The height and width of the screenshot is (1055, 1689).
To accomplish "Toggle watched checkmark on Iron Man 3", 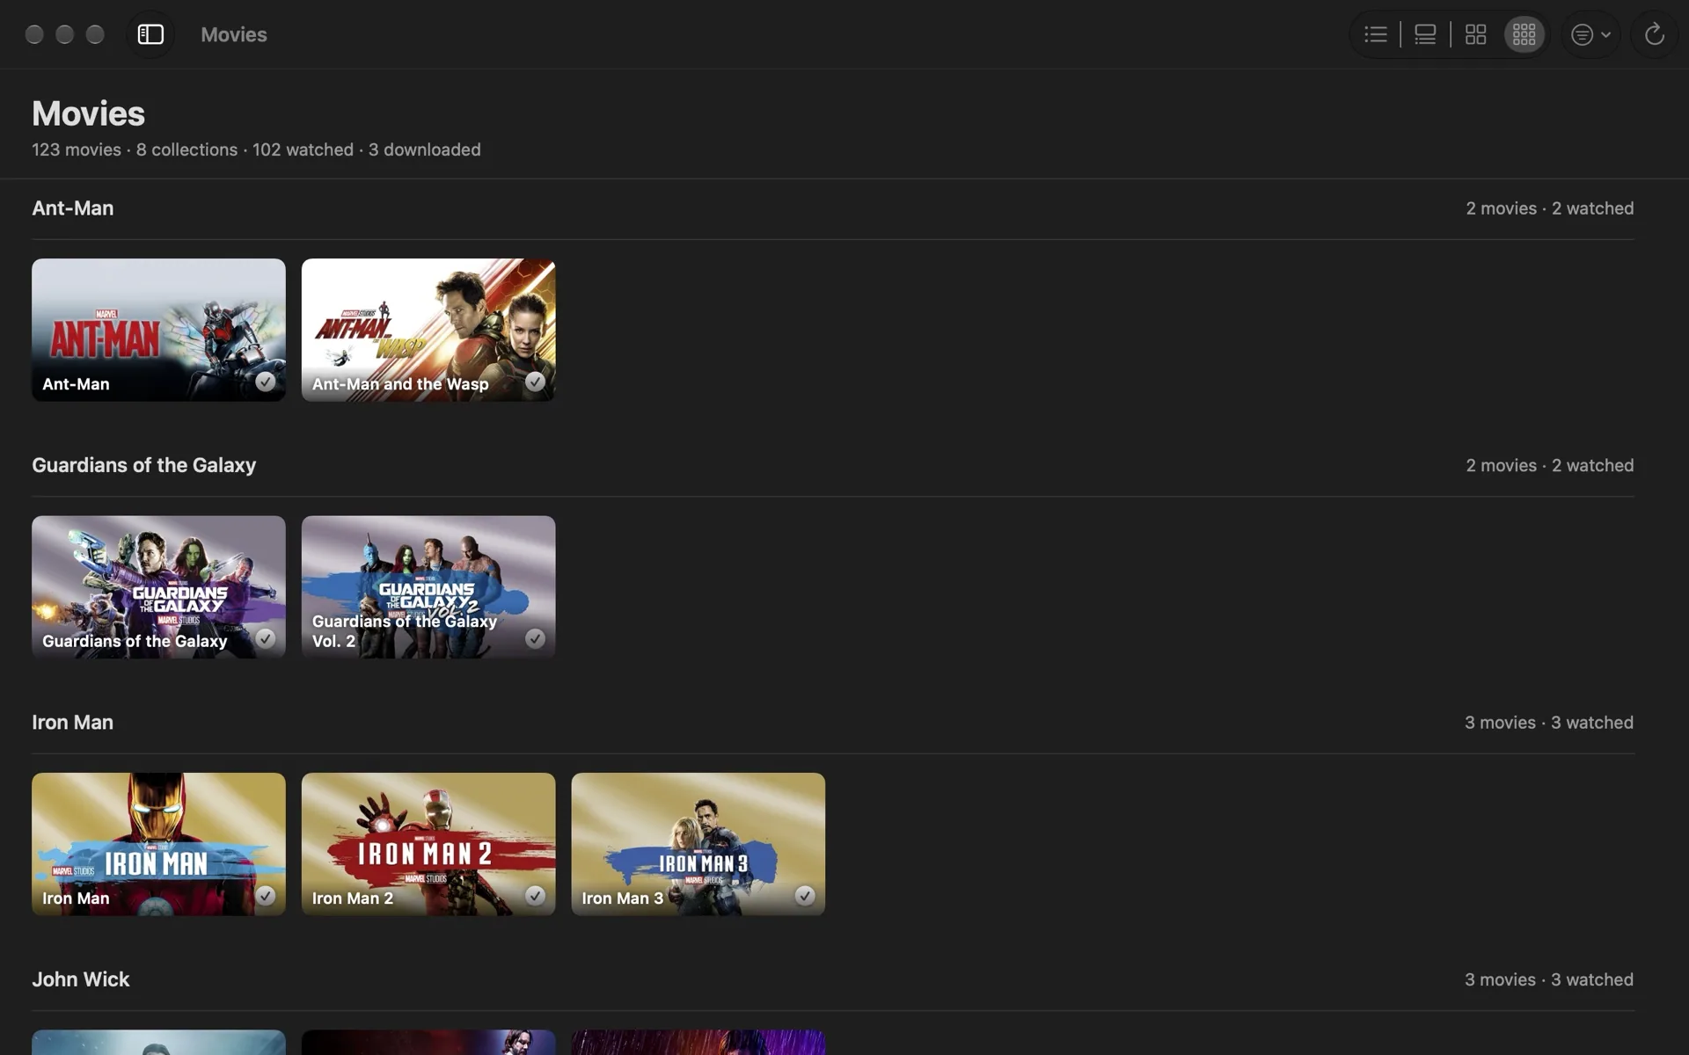I will tap(805, 896).
